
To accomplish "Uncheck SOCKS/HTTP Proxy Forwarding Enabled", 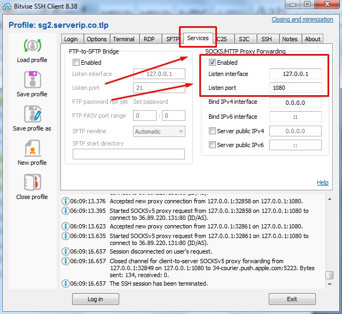I will [x=212, y=63].
